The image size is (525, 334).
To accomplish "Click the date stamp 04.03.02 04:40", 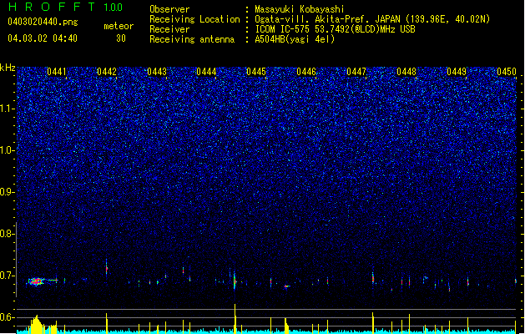I will pos(43,38).
